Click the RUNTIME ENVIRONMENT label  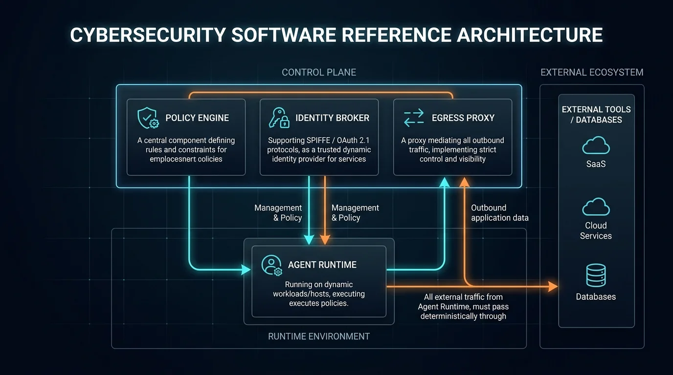click(x=319, y=336)
